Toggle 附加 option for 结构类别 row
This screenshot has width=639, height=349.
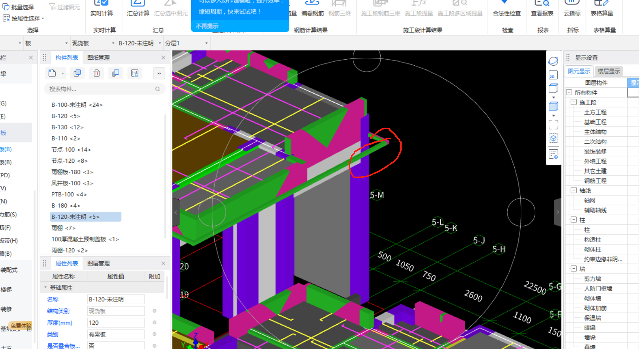pos(155,311)
